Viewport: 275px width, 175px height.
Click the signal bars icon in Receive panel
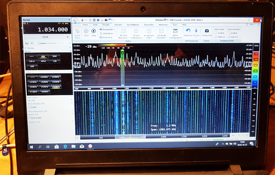[27, 43]
